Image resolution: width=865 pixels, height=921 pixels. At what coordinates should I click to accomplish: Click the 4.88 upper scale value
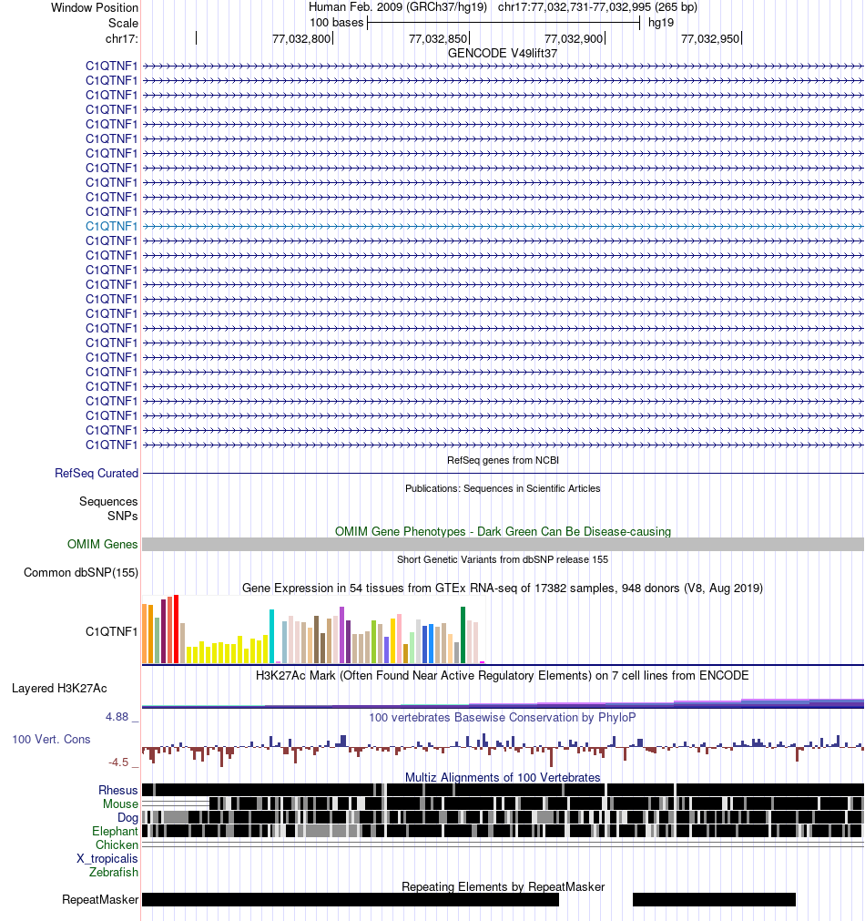pos(117,717)
